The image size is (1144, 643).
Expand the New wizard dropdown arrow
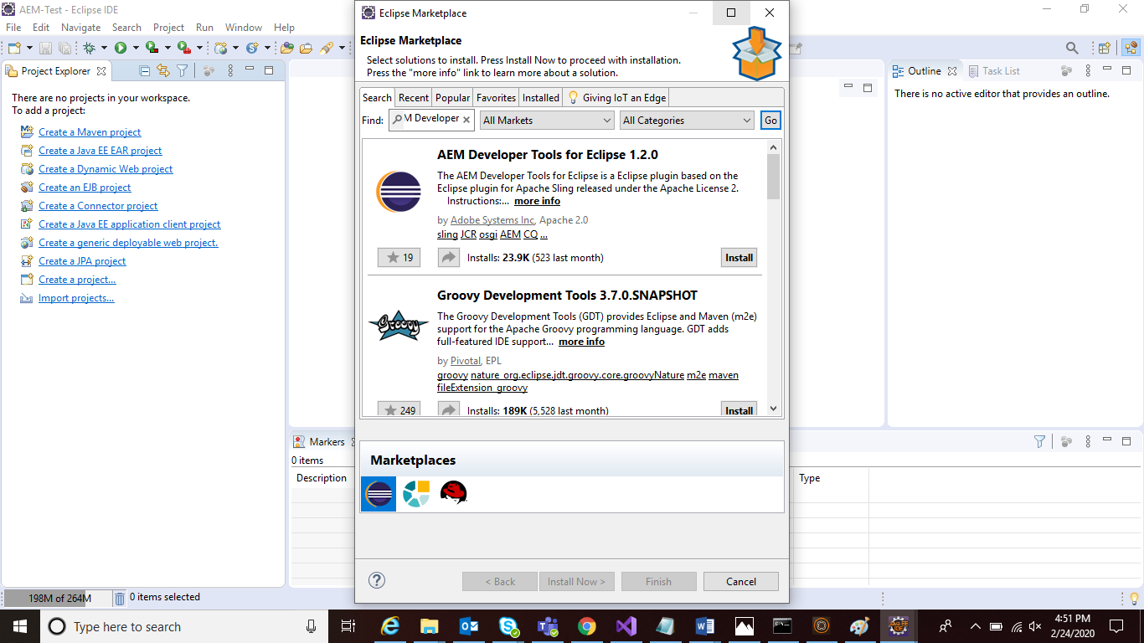29,48
